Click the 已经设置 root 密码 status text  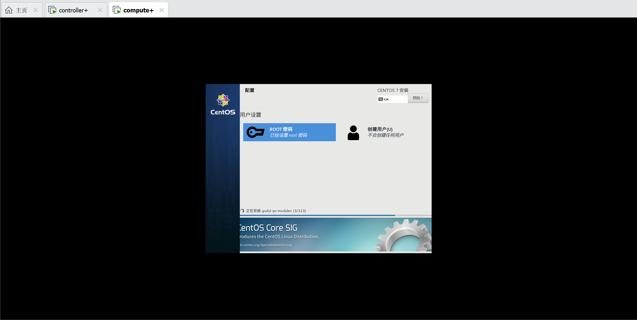tap(288, 135)
